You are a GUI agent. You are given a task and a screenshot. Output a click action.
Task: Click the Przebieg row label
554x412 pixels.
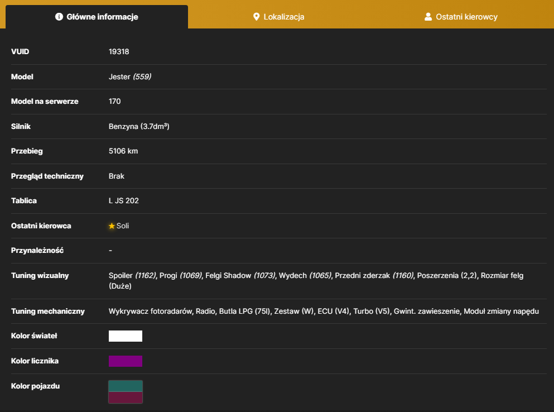pyautogui.click(x=26, y=151)
